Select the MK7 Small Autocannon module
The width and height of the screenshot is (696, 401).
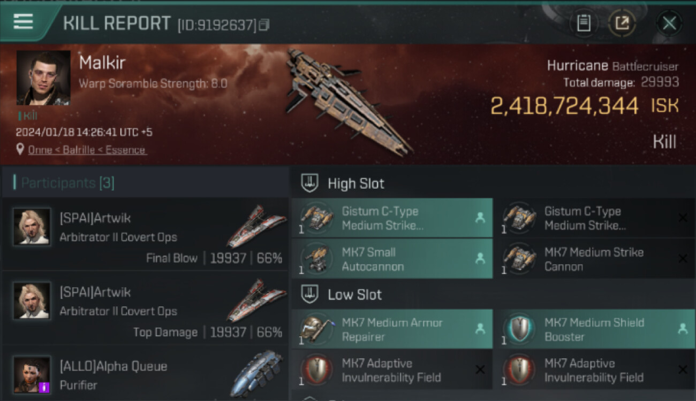pos(392,259)
